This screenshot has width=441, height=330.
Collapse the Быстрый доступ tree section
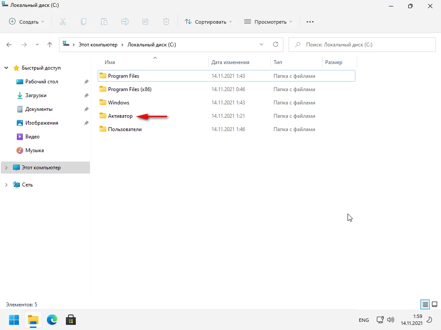tap(6, 68)
